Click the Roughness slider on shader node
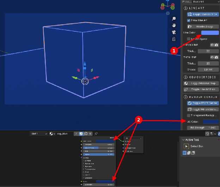This screenshot has width=220, height=187. [99, 148]
